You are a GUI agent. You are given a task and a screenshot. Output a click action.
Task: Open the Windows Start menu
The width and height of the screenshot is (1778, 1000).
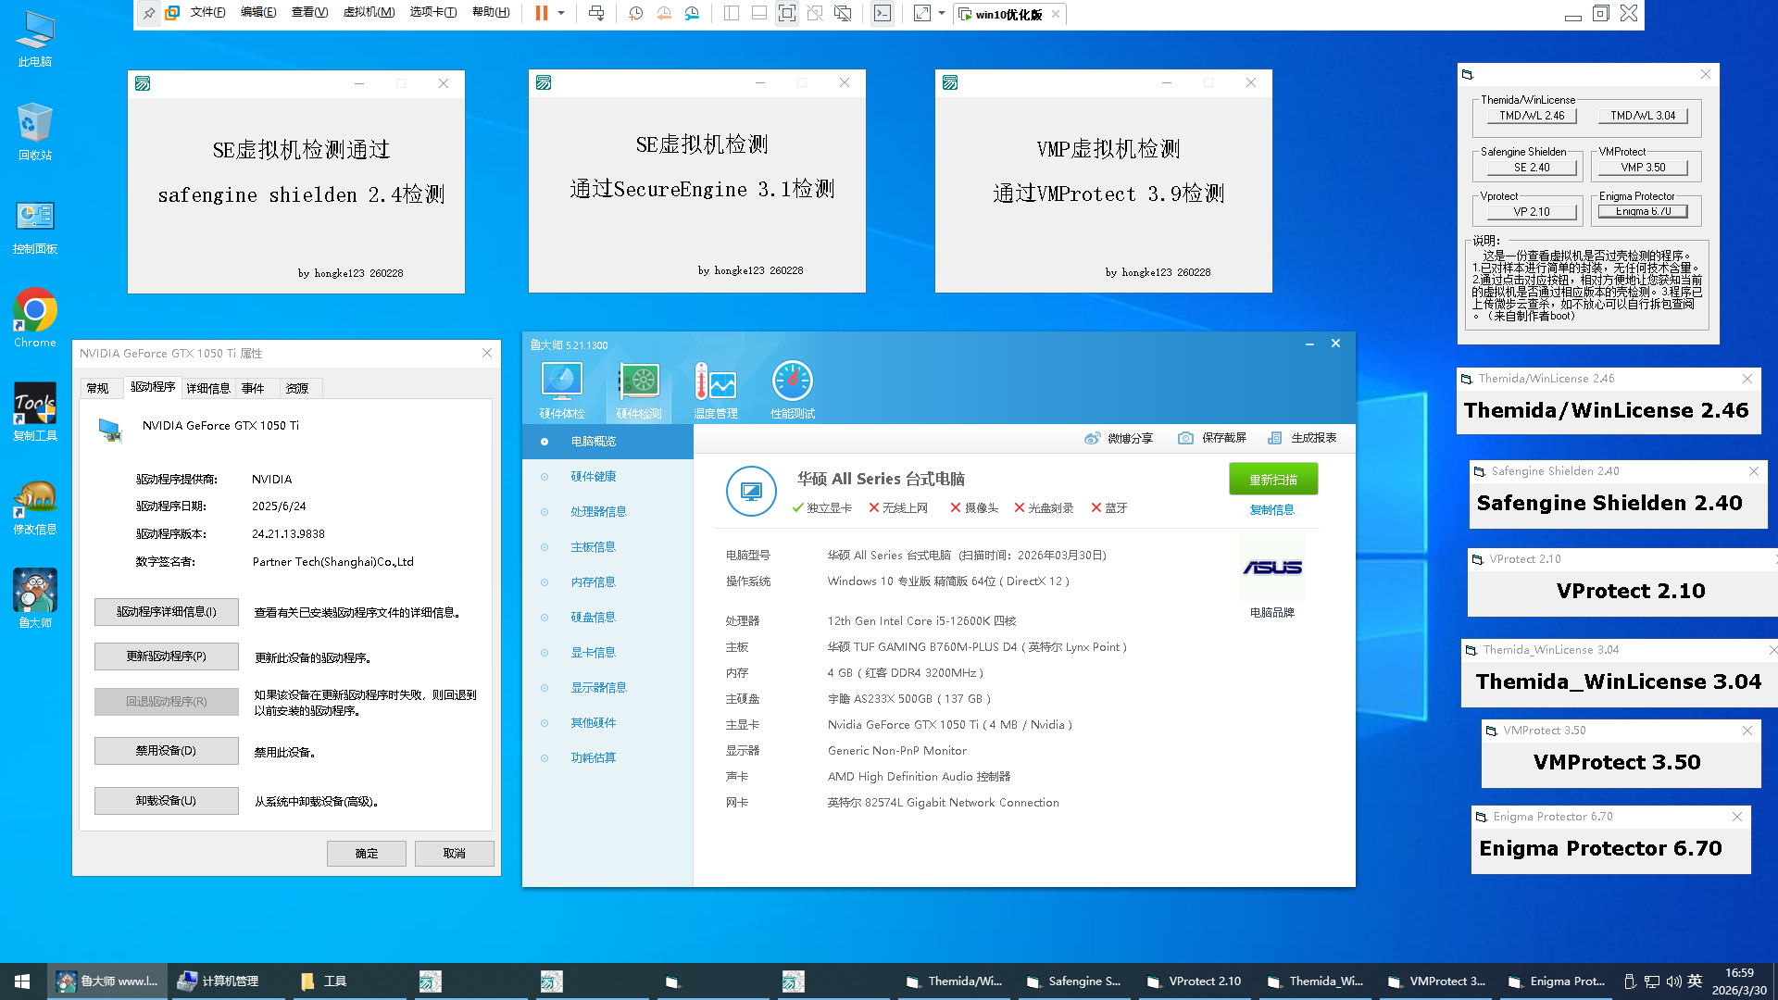pos(22,981)
